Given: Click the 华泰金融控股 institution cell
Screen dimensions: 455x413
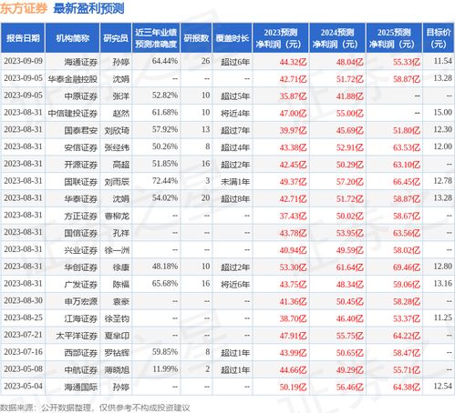Looking at the screenshot, I should (73, 79).
